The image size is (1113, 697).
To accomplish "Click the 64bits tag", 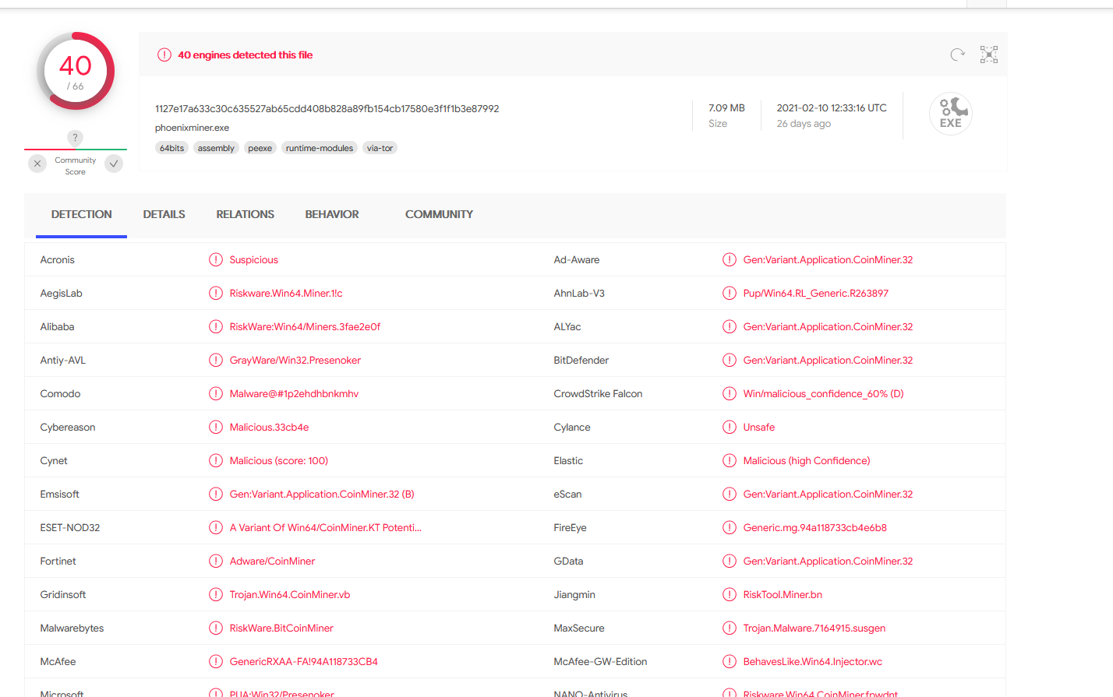I will (172, 148).
